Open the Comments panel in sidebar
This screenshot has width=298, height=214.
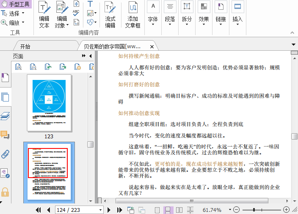pos(5,135)
